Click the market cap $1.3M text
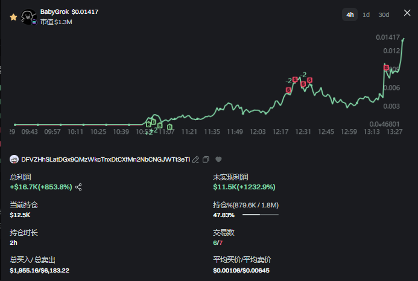 point(56,22)
